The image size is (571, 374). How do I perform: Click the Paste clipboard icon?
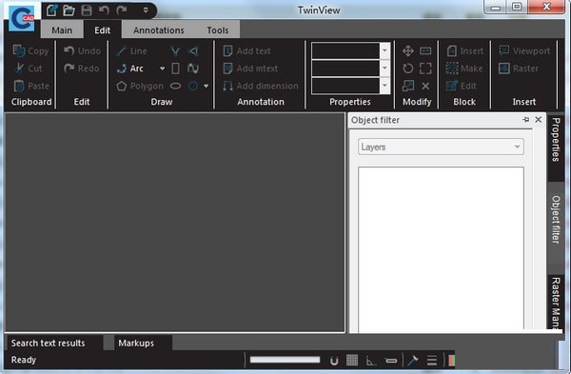19,86
